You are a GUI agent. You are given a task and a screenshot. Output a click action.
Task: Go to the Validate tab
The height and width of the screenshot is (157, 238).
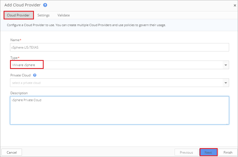(64, 15)
